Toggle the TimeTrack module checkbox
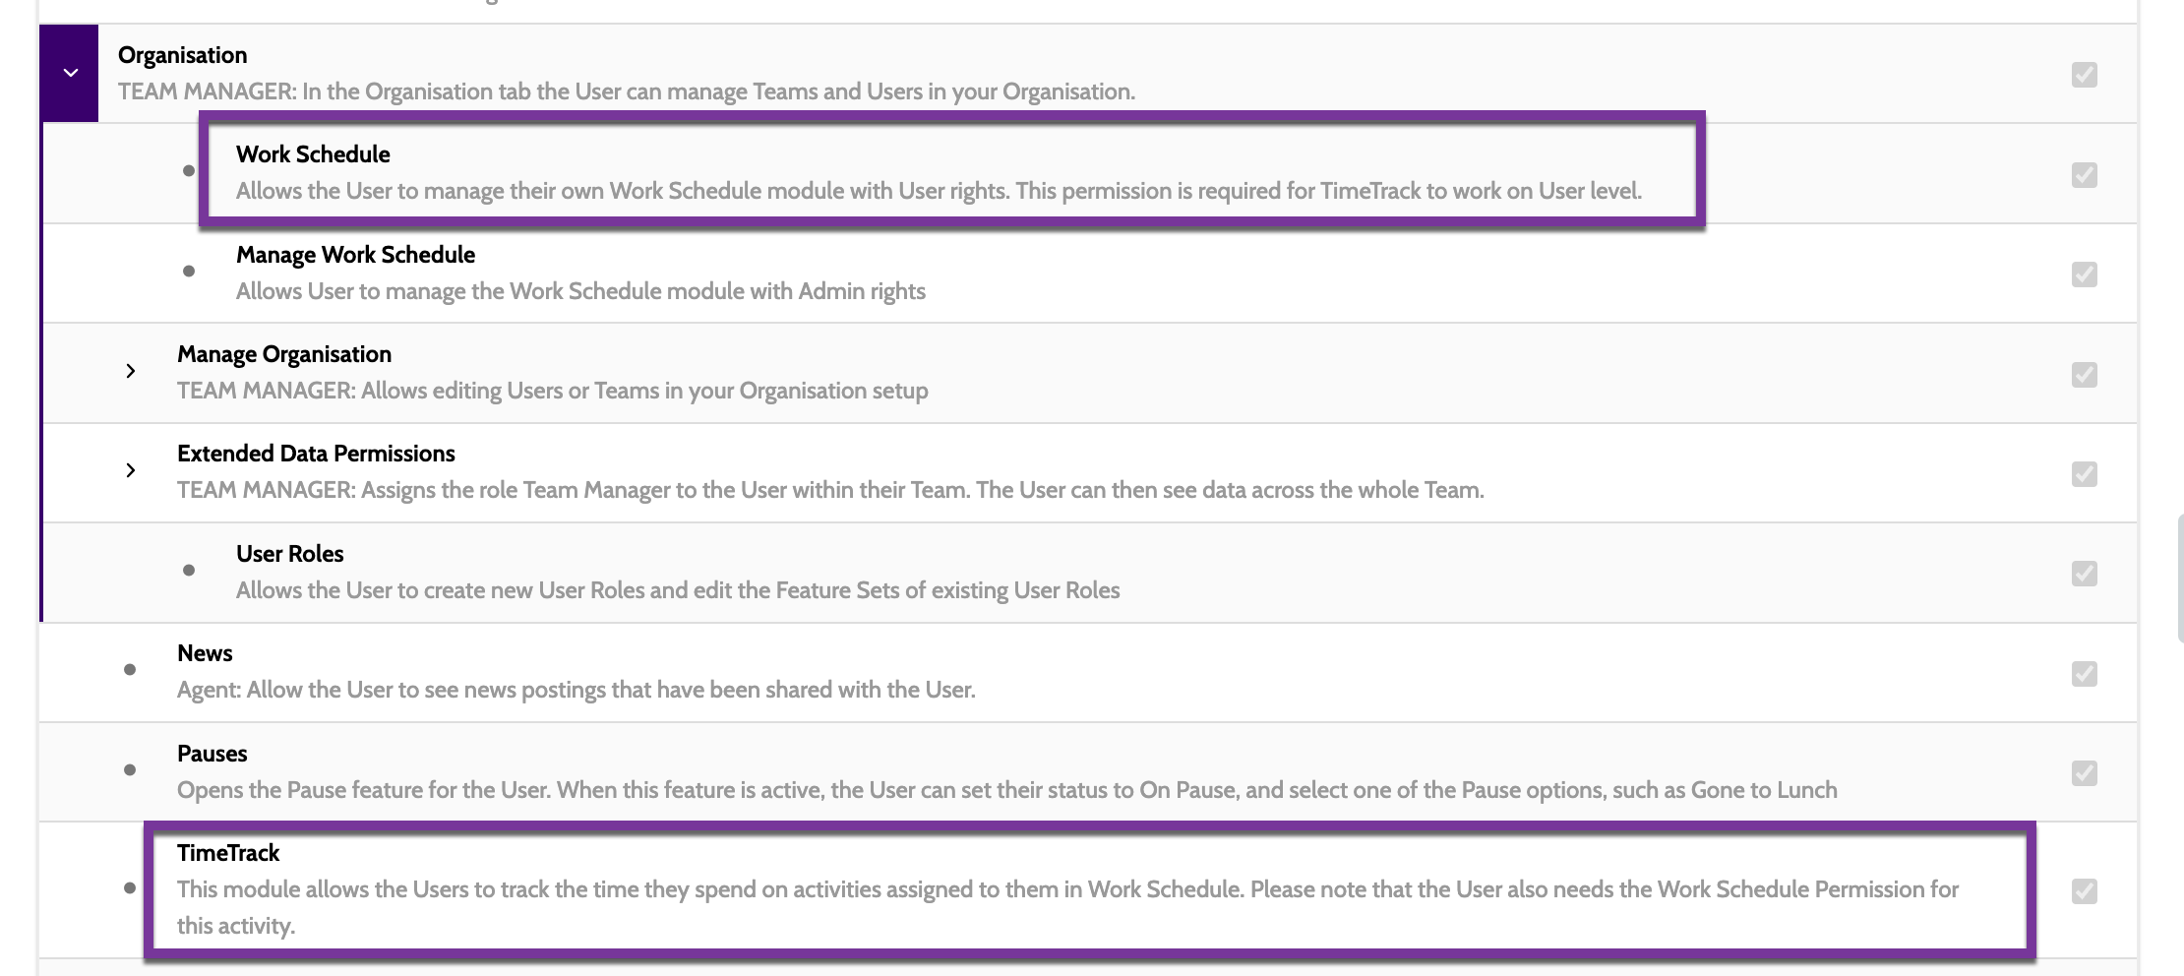 tap(2084, 891)
